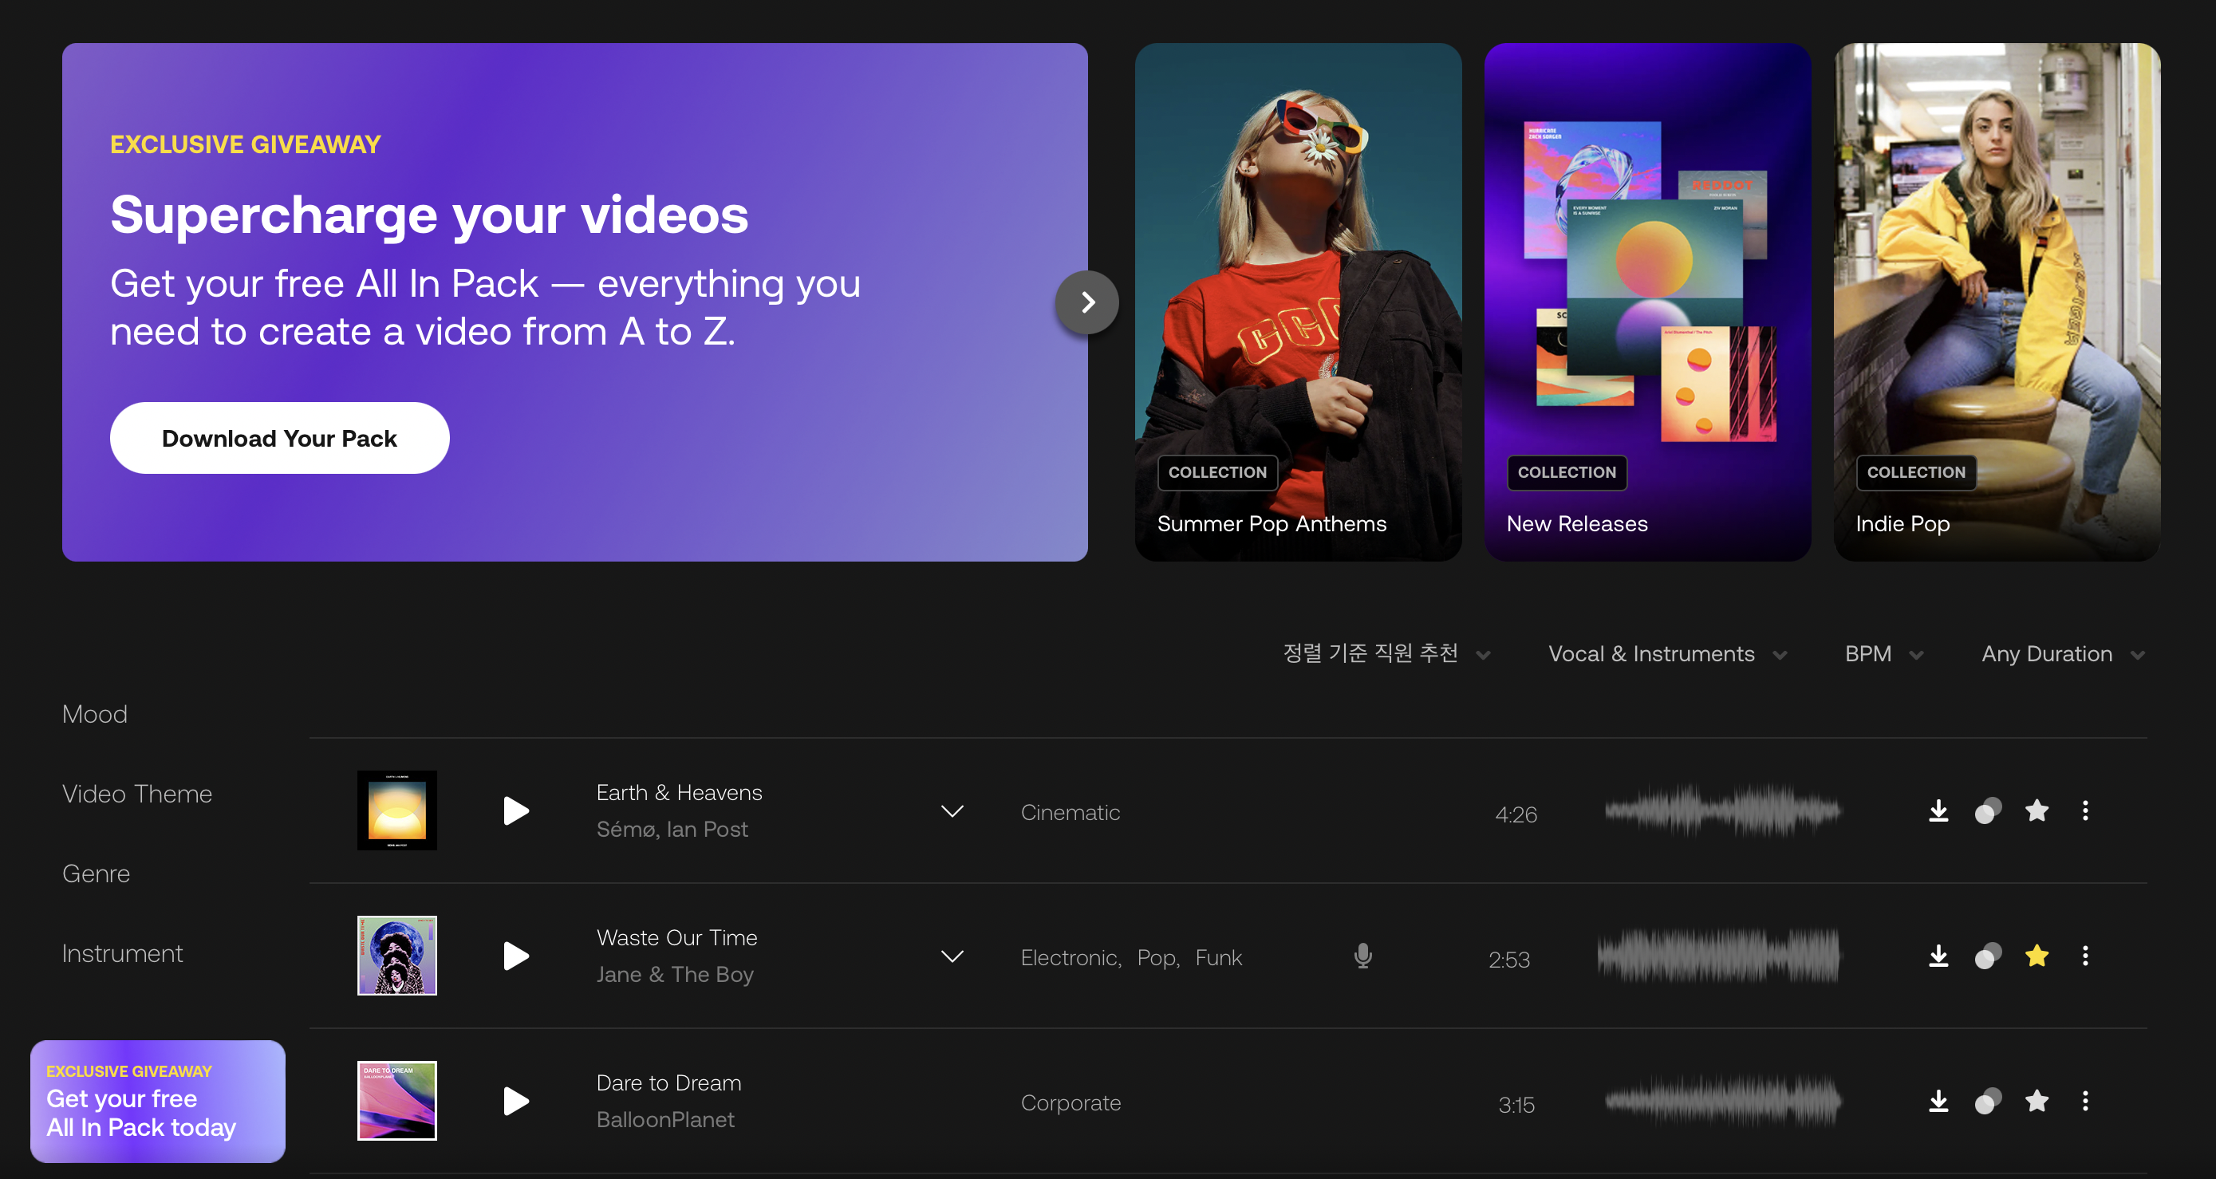Image resolution: width=2216 pixels, height=1179 pixels.
Task: Favorite Earth & Heavens with the star
Action: click(x=2037, y=811)
